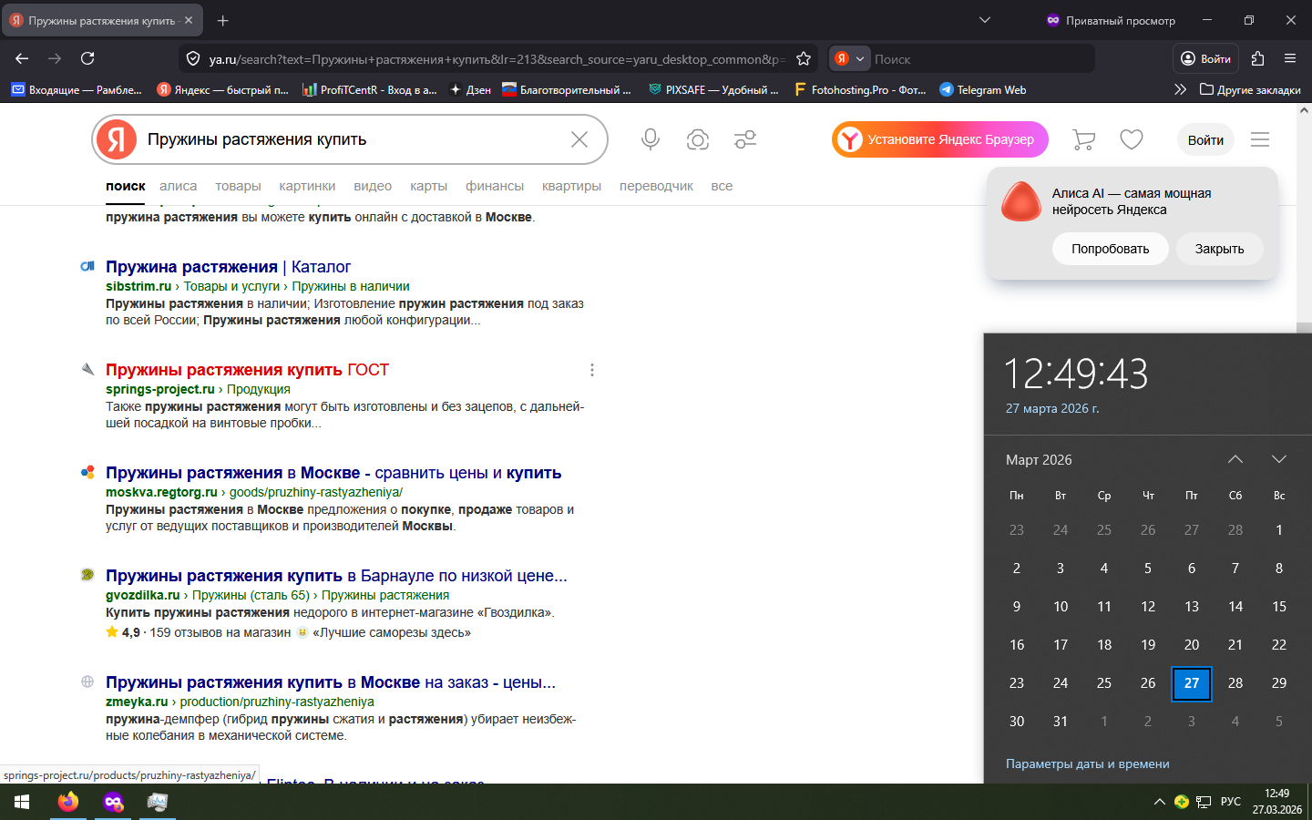Show hidden system tray icons
The width and height of the screenshot is (1312, 820).
1159,802
